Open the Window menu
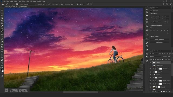This screenshot has height=97, width=173. click(x=39, y=1)
